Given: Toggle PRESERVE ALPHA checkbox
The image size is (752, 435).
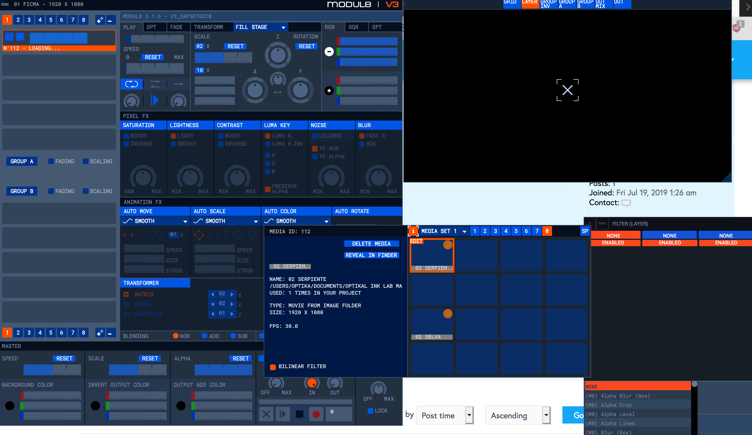Looking at the screenshot, I should 267,189.
